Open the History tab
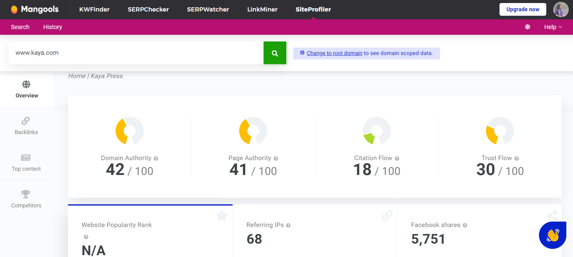The height and width of the screenshot is (257, 573). pos(53,27)
